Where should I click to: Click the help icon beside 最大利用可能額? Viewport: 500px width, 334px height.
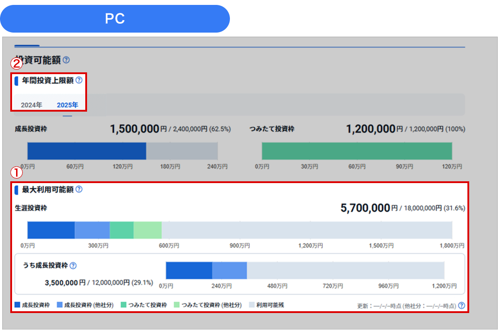[x=79, y=189]
